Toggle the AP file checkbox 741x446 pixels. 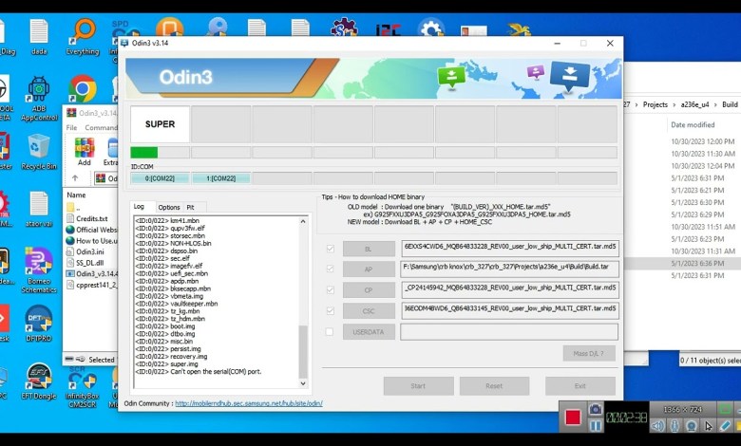[x=331, y=269]
